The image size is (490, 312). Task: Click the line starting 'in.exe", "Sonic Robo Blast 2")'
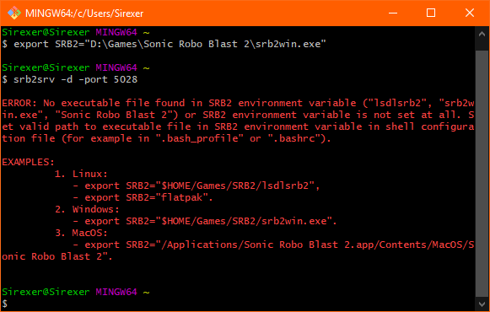coord(238,115)
